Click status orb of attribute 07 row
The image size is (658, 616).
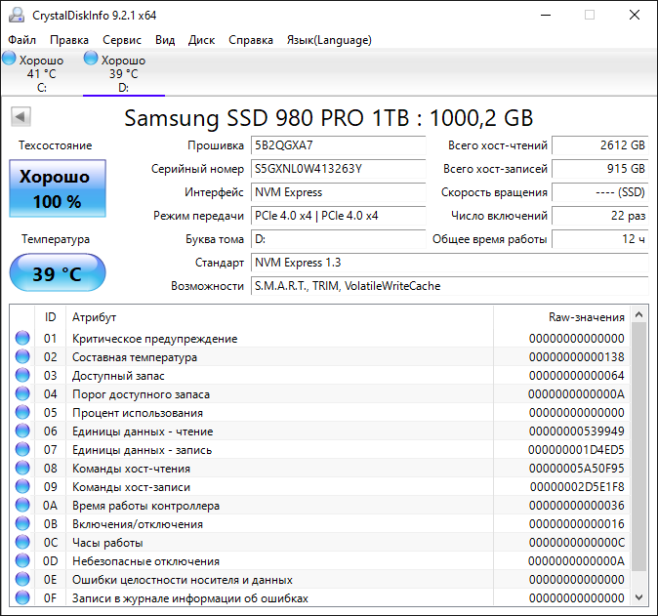[x=22, y=449]
